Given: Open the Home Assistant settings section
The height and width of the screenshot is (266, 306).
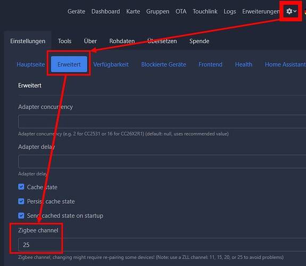Looking at the screenshot, I should (x=285, y=64).
